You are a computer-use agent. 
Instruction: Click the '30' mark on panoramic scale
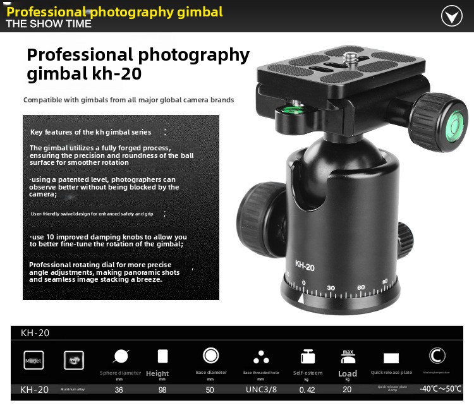[331, 288]
